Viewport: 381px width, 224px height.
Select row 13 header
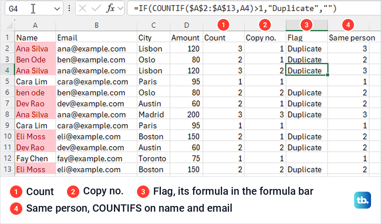click(x=7, y=169)
